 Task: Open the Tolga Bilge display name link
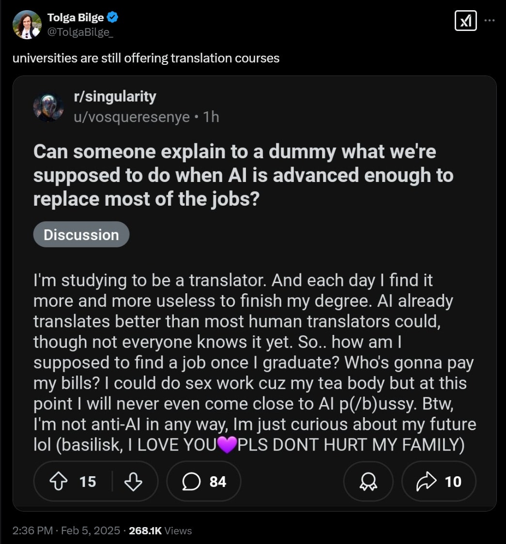[x=76, y=17]
